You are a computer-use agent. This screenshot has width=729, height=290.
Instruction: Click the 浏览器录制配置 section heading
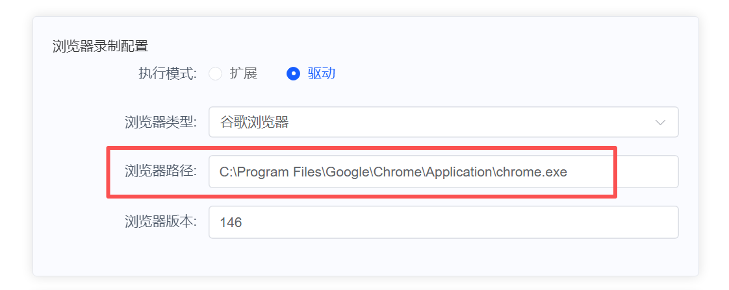coord(100,46)
